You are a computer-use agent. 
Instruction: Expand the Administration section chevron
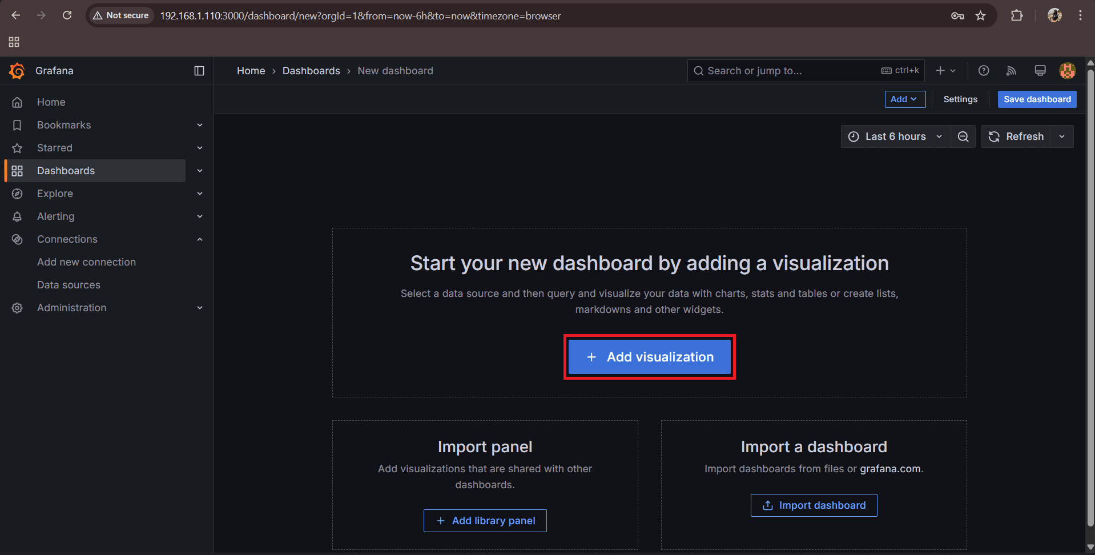point(200,308)
